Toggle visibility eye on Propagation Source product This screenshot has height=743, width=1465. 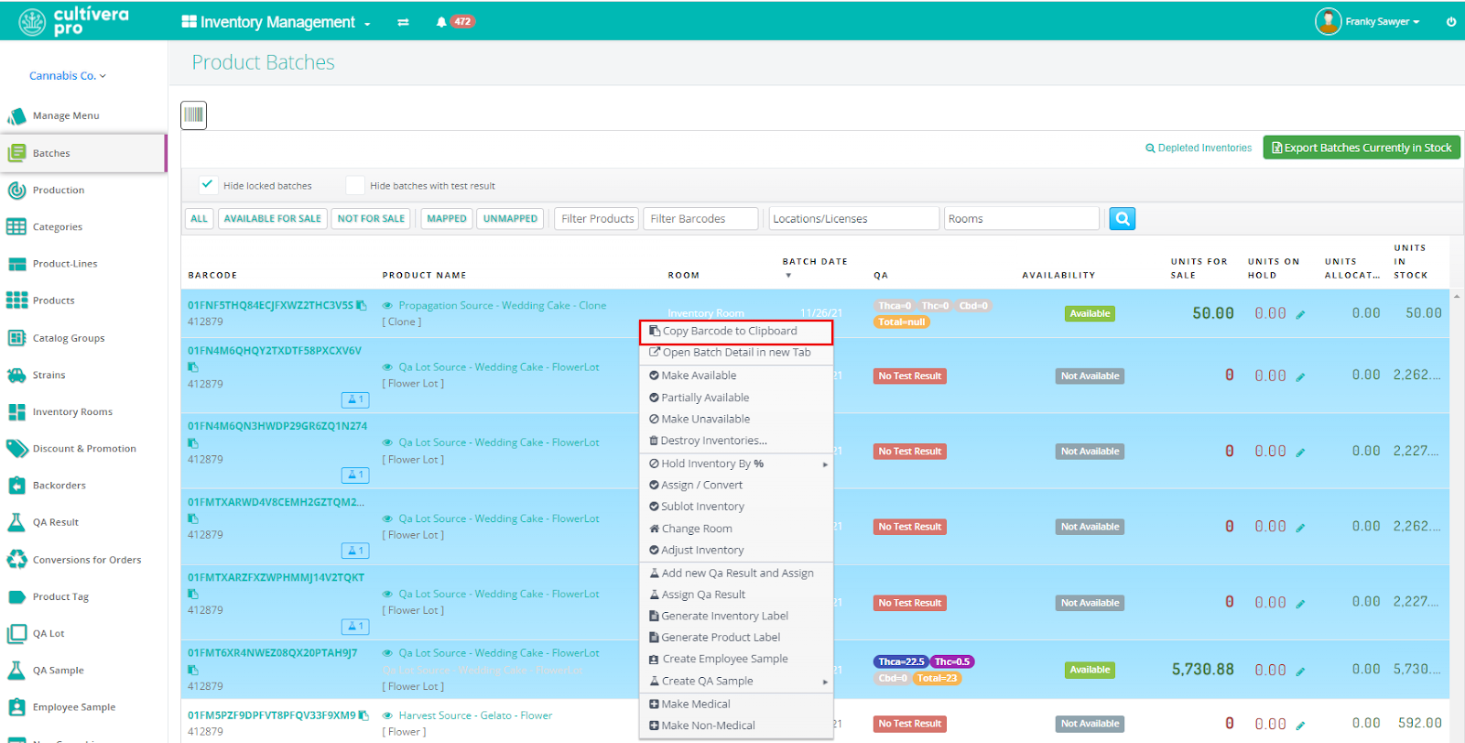(x=387, y=306)
